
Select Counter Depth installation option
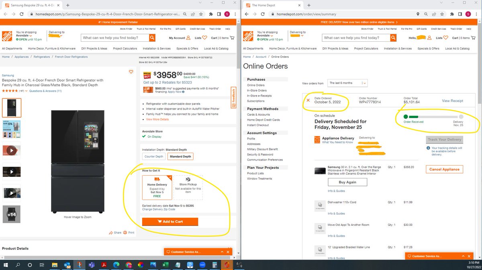[154, 156]
